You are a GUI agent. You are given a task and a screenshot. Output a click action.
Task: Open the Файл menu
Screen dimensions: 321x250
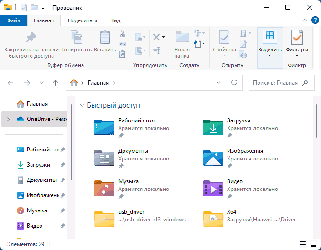[14, 20]
